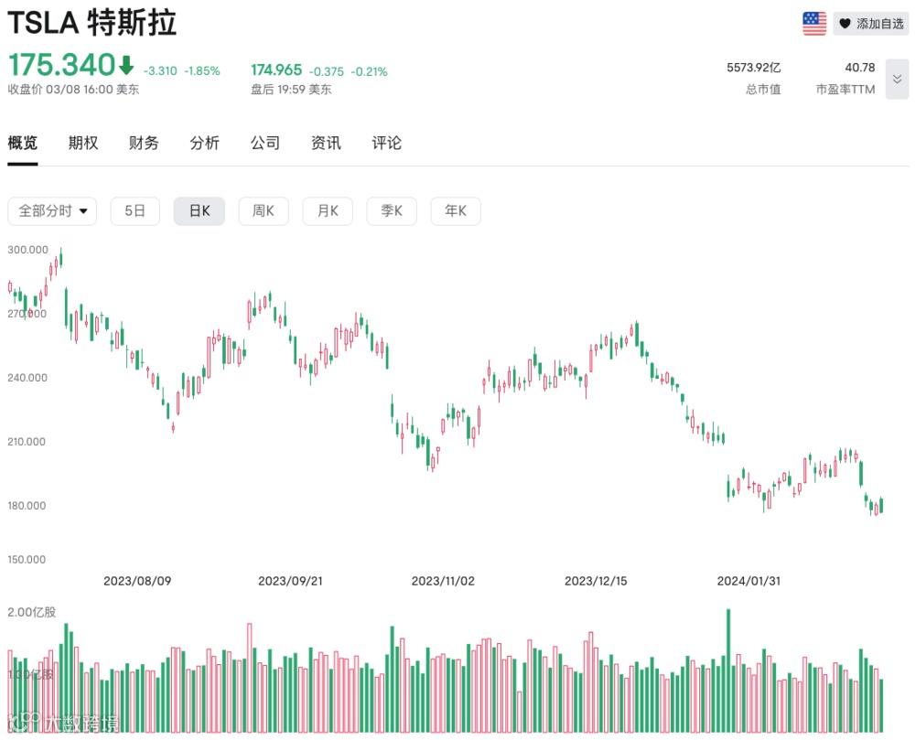Switch to the 财务 financials tab
This screenshot has width=915, height=740.
144,143
